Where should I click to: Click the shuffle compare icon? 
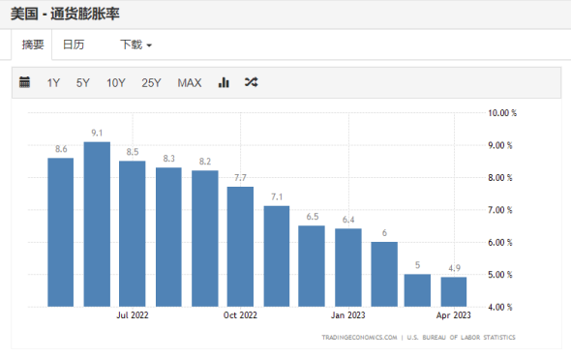click(252, 82)
